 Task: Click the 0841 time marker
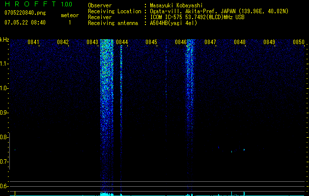coord(33,42)
